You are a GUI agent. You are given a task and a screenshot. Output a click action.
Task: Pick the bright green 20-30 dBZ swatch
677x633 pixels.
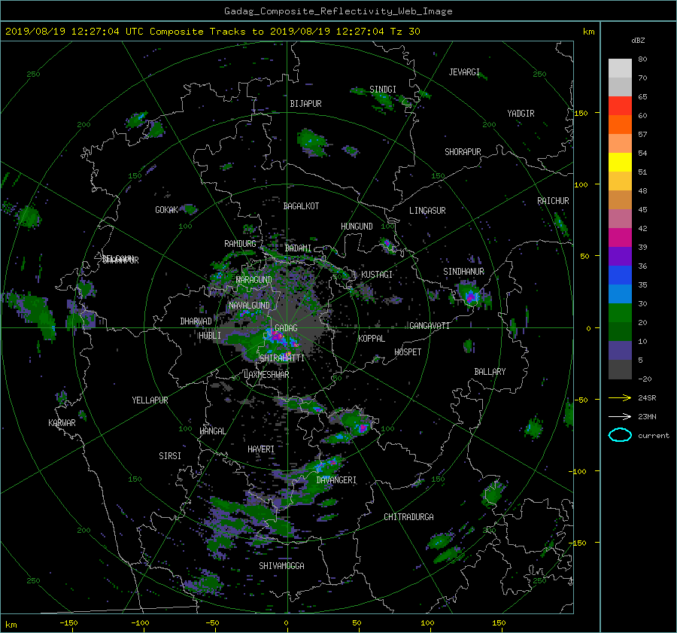point(620,313)
